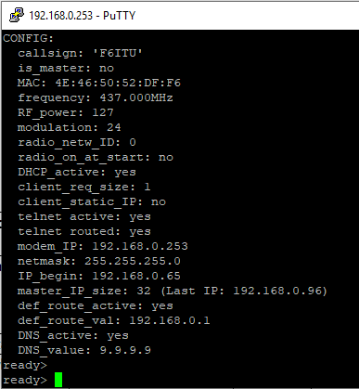Viewport: 359px width, 389px height.
Task: Click the Last IP 192.168.0.96 text
Action: click(244, 291)
